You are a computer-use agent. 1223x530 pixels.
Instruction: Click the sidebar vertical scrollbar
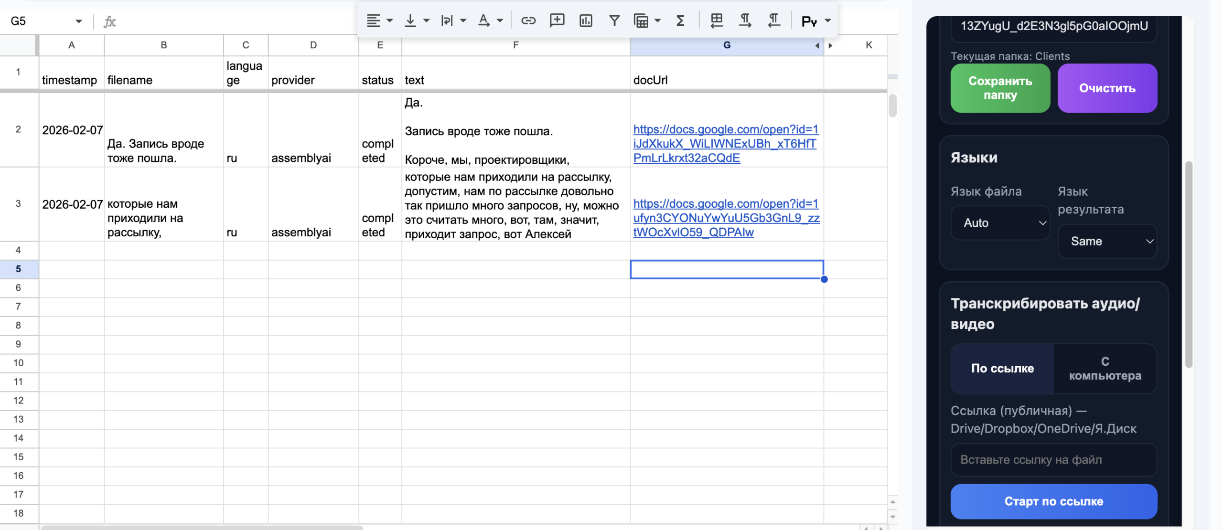point(1189,265)
